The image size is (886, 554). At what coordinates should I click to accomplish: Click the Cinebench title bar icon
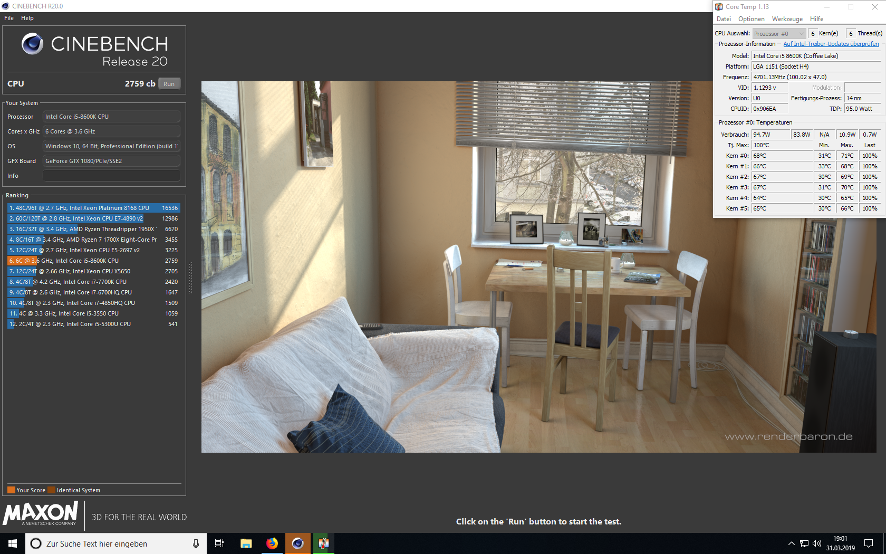coord(5,6)
